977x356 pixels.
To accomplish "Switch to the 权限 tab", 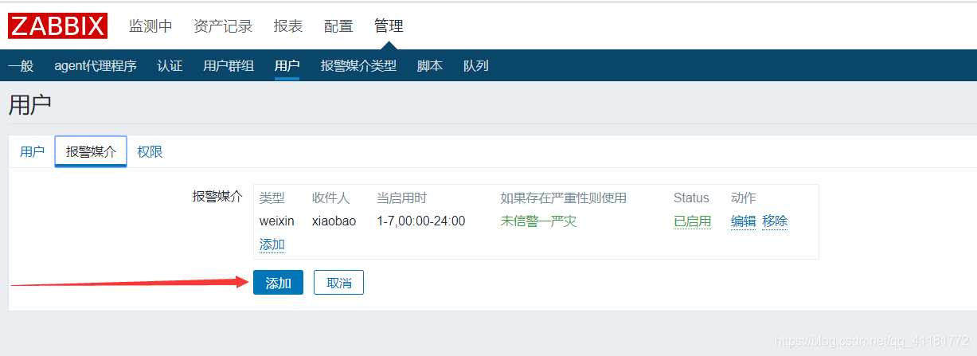I will [x=150, y=151].
